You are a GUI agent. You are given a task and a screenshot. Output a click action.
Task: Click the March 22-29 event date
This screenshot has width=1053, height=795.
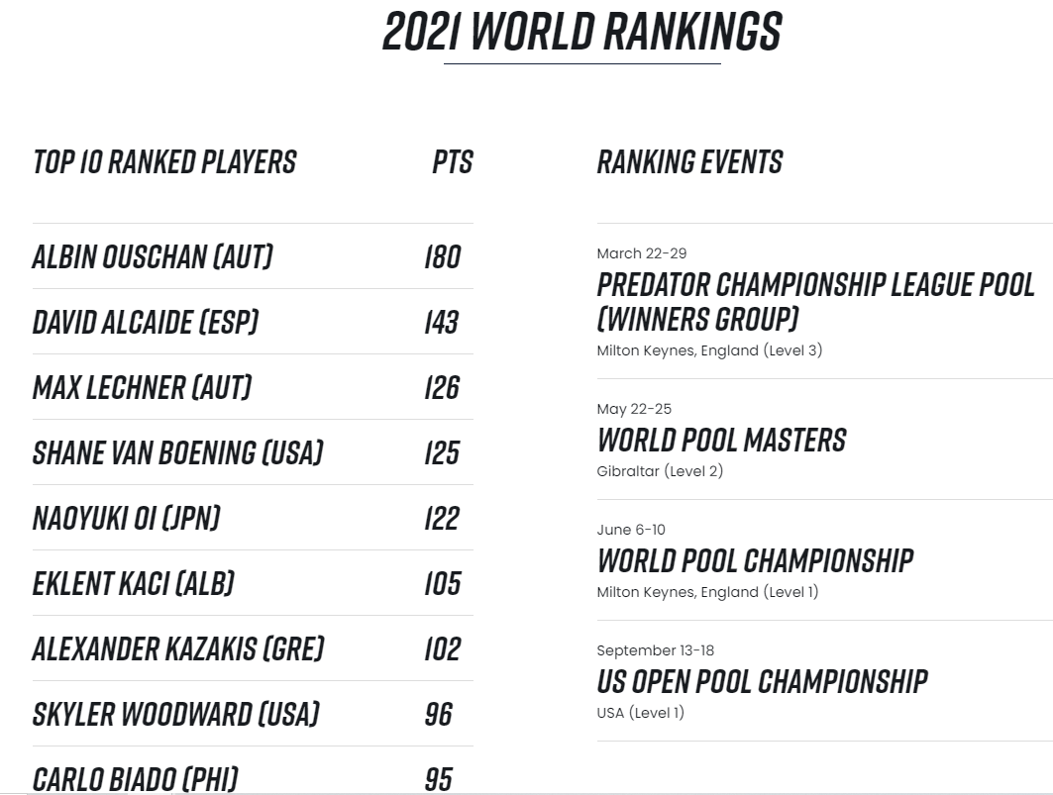(x=641, y=253)
